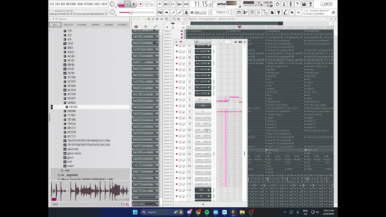
Task: Select the playlist mute tool
Action: click(x=157, y=19)
